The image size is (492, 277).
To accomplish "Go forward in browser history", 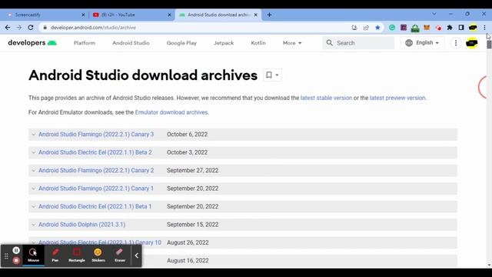I will (x=19, y=28).
